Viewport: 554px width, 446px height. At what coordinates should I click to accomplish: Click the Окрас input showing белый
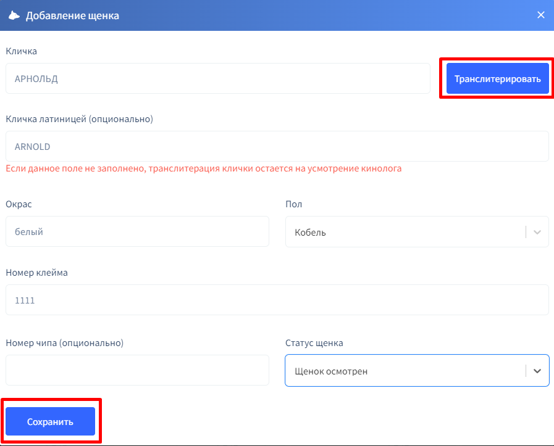(x=137, y=232)
